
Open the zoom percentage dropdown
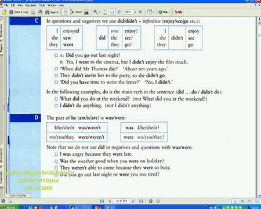coord(135,12)
